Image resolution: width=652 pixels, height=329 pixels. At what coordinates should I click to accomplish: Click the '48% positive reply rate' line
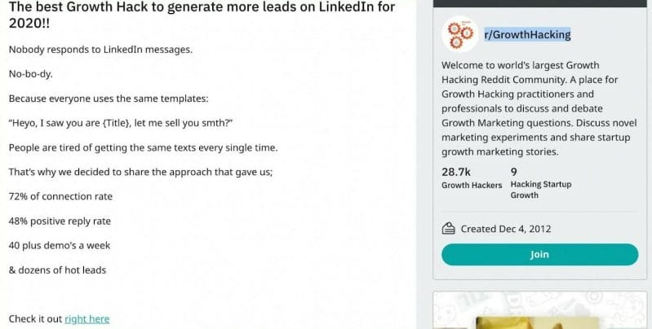(60, 221)
